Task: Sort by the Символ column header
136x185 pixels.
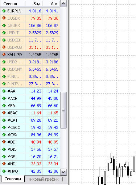Action: click(x=13, y=4)
